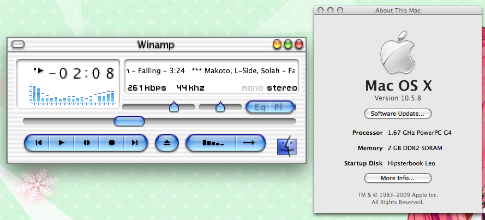The height and width of the screenshot is (220, 485).
Task: Click the scrolling song title text
Action: pos(211,71)
